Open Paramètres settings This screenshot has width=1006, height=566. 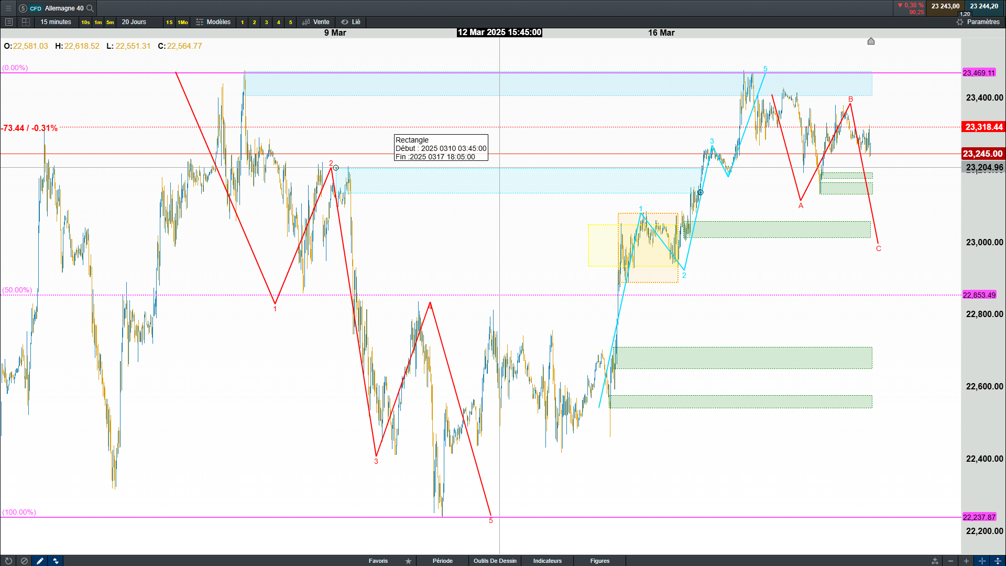pyautogui.click(x=978, y=22)
